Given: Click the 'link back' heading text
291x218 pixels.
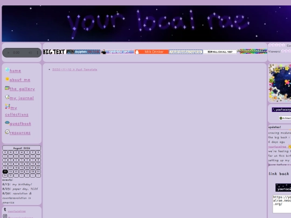Looking at the screenshot, I should coord(279,174).
